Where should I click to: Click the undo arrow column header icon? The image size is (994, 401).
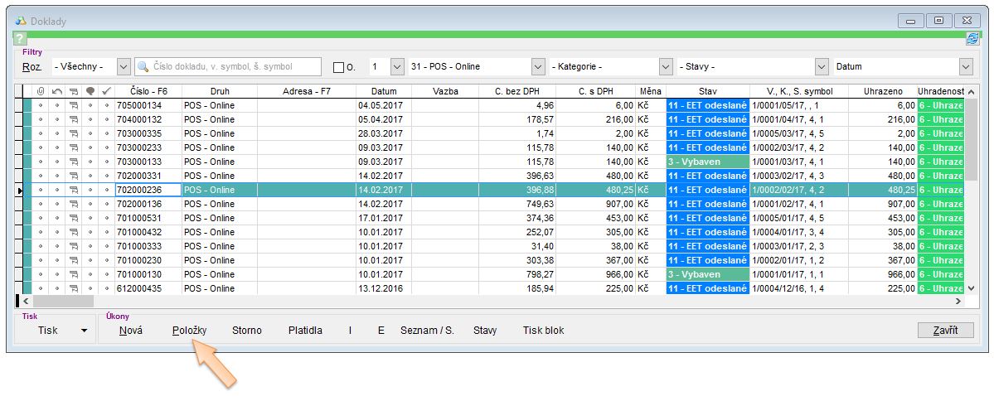pyautogui.click(x=56, y=91)
